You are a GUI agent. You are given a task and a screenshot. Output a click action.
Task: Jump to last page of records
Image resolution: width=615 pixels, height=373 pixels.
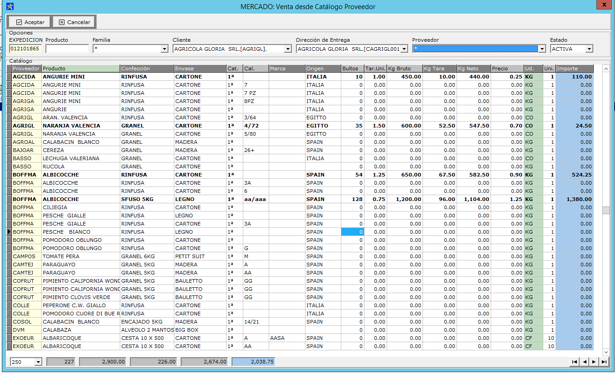tap(604, 362)
